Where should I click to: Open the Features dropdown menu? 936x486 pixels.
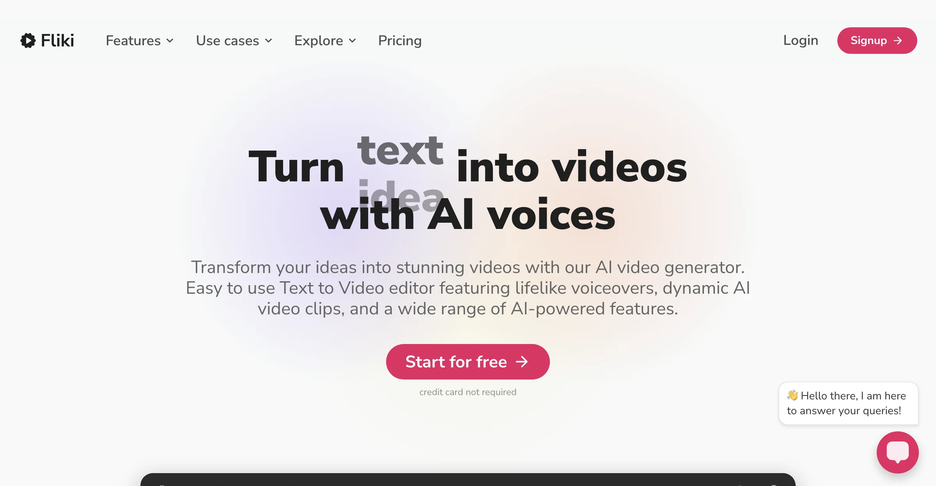coord(139,40)
